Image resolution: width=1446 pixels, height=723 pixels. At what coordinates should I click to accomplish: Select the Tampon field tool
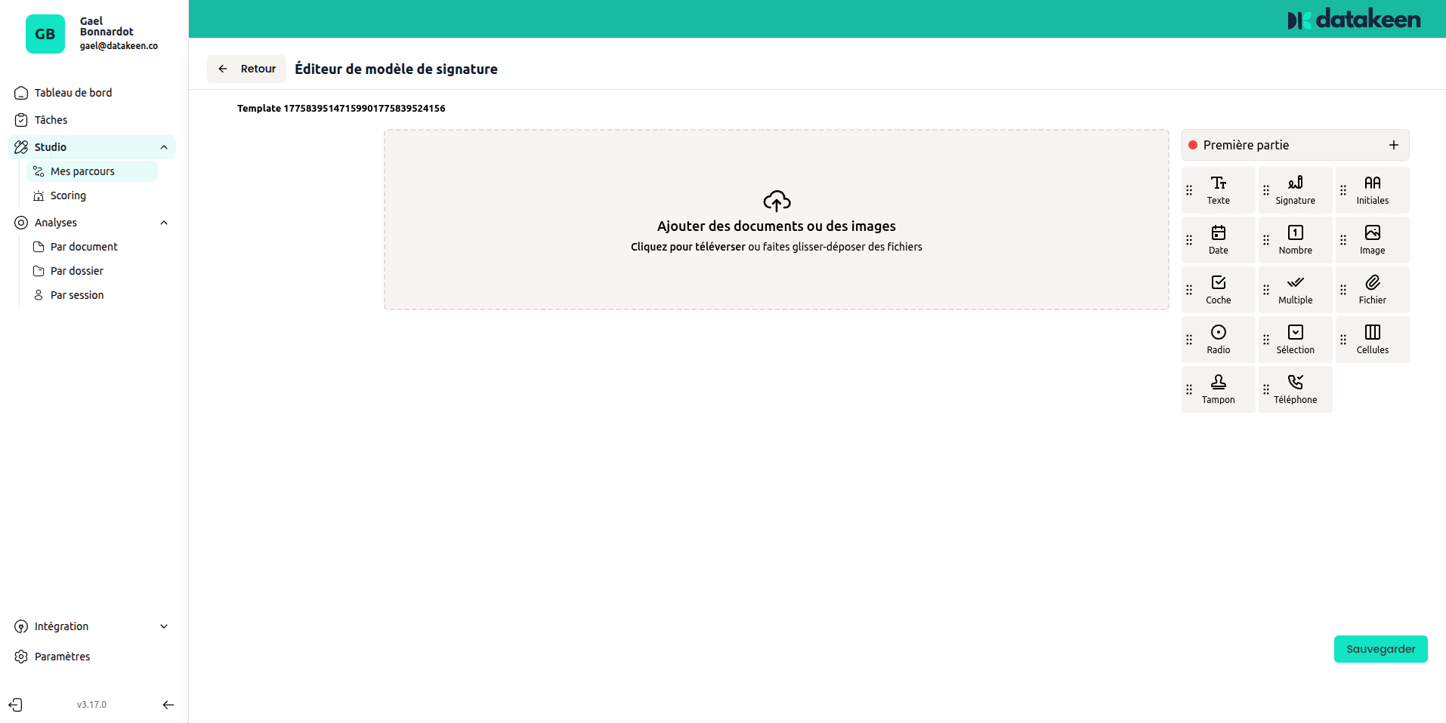pos(1217,389)
